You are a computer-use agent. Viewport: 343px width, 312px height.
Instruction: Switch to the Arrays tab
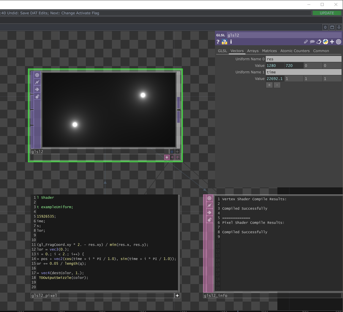tap(253, 51)
